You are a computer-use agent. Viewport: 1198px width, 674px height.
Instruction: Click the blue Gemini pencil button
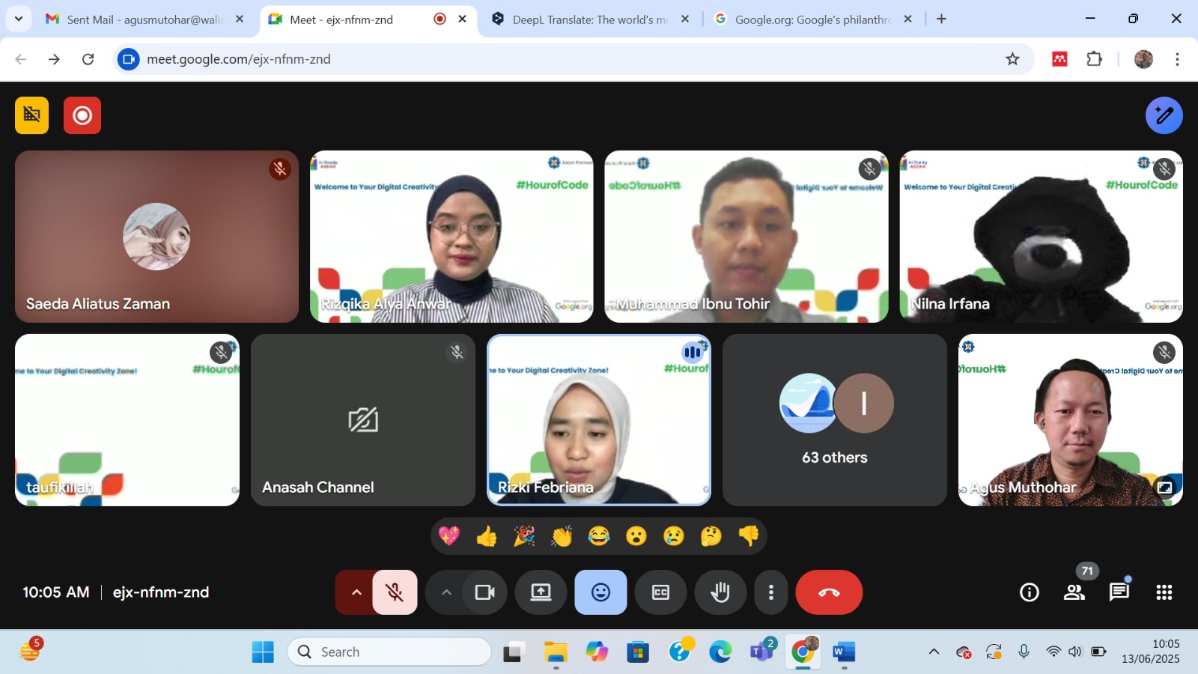pos(1164,115)
